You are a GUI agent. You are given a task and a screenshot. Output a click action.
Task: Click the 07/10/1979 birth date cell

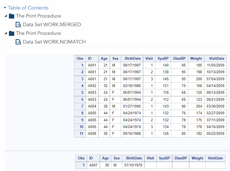point(133,165)
